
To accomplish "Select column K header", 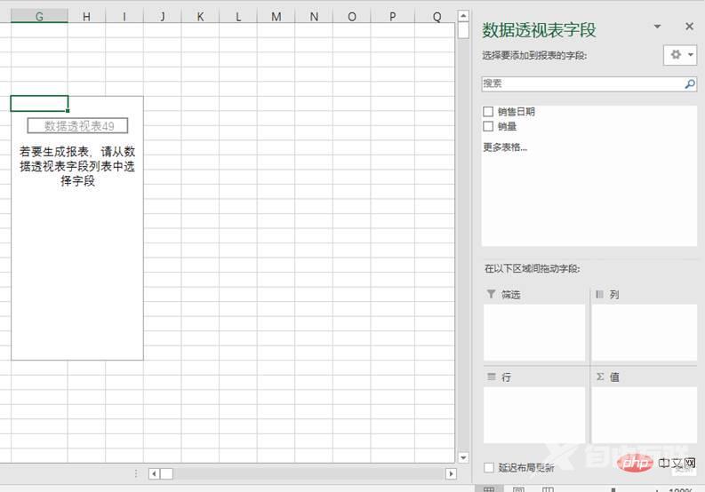I will pyautogui.click(x=200, y=17).
